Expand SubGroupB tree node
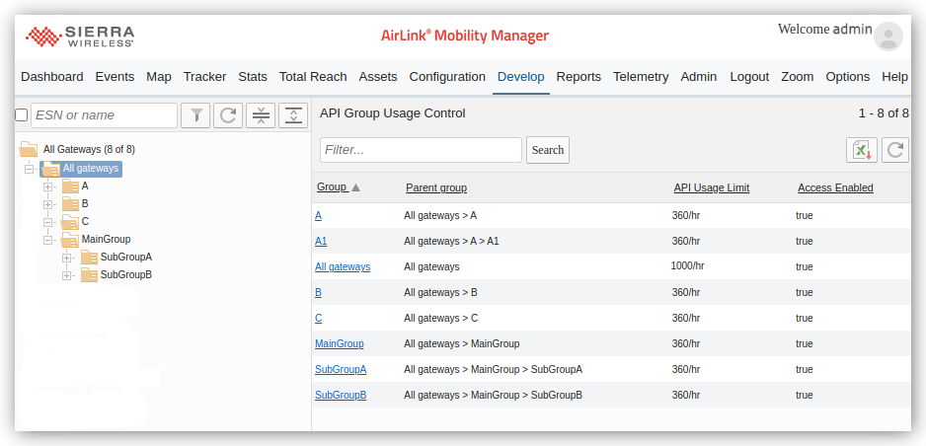This screenshot has height=446, width=926. click(x=67, y=275)
